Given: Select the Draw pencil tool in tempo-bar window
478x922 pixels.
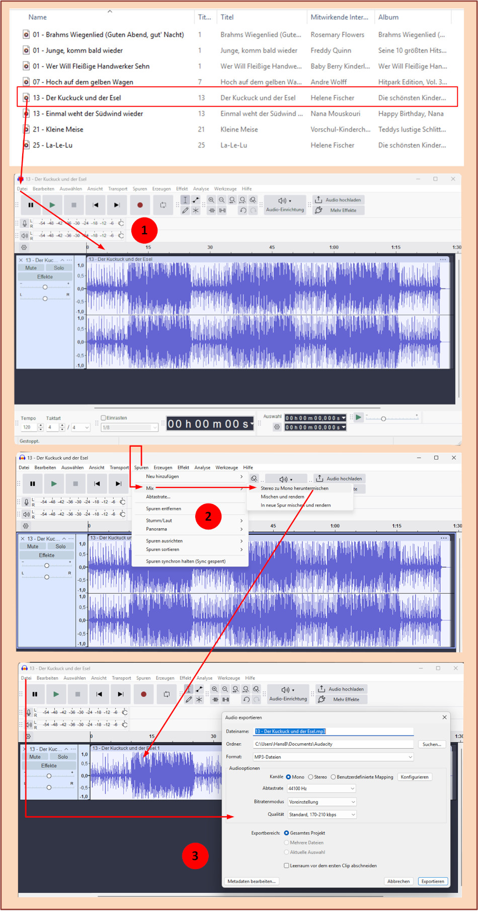Looking at the screenshot, I should [185, 210].
